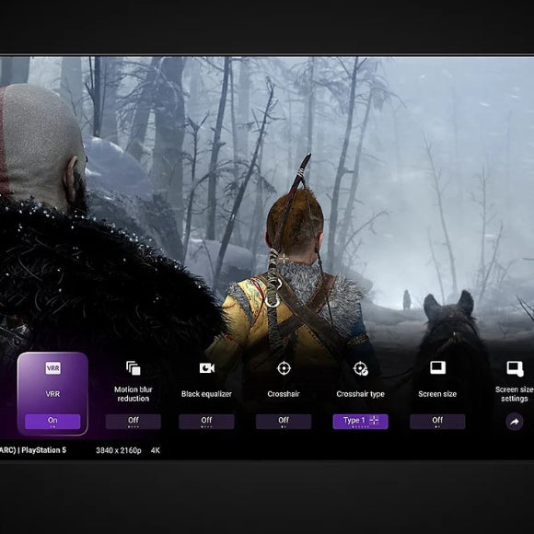This screenshot has width=534, height=534.
Task: Click the Motion blur reduction icon
Action: click(133, 368)
